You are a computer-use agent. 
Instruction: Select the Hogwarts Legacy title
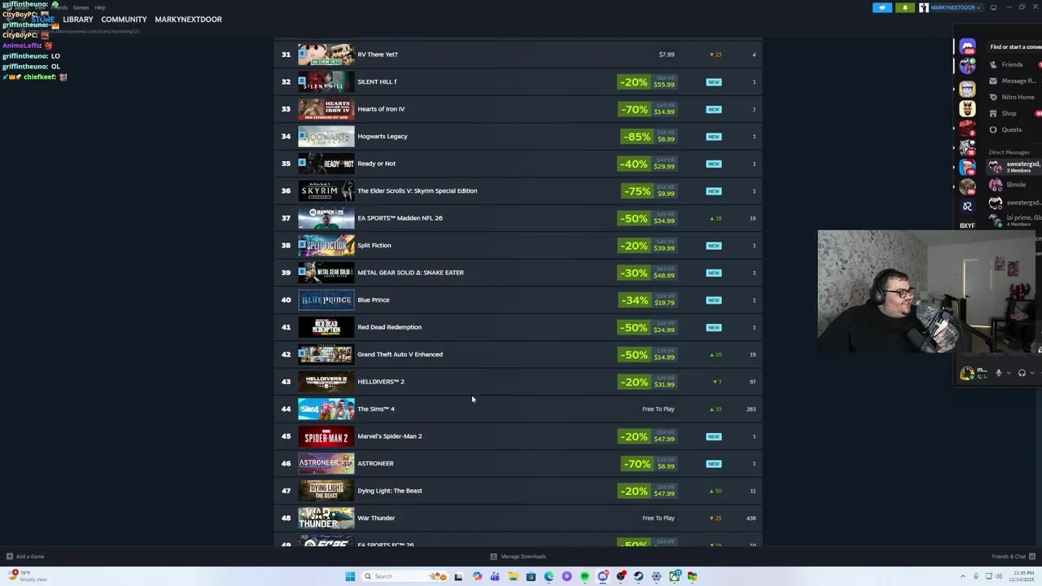pyautogui.click(x=382, y=136)
